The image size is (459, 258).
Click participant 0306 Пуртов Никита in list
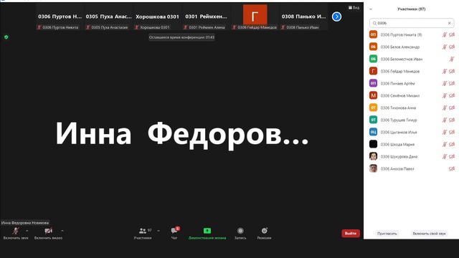point(411,35)
